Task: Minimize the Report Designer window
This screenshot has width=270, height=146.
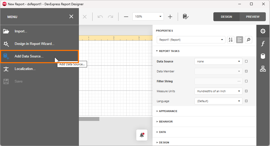Action: click(240, 4)
